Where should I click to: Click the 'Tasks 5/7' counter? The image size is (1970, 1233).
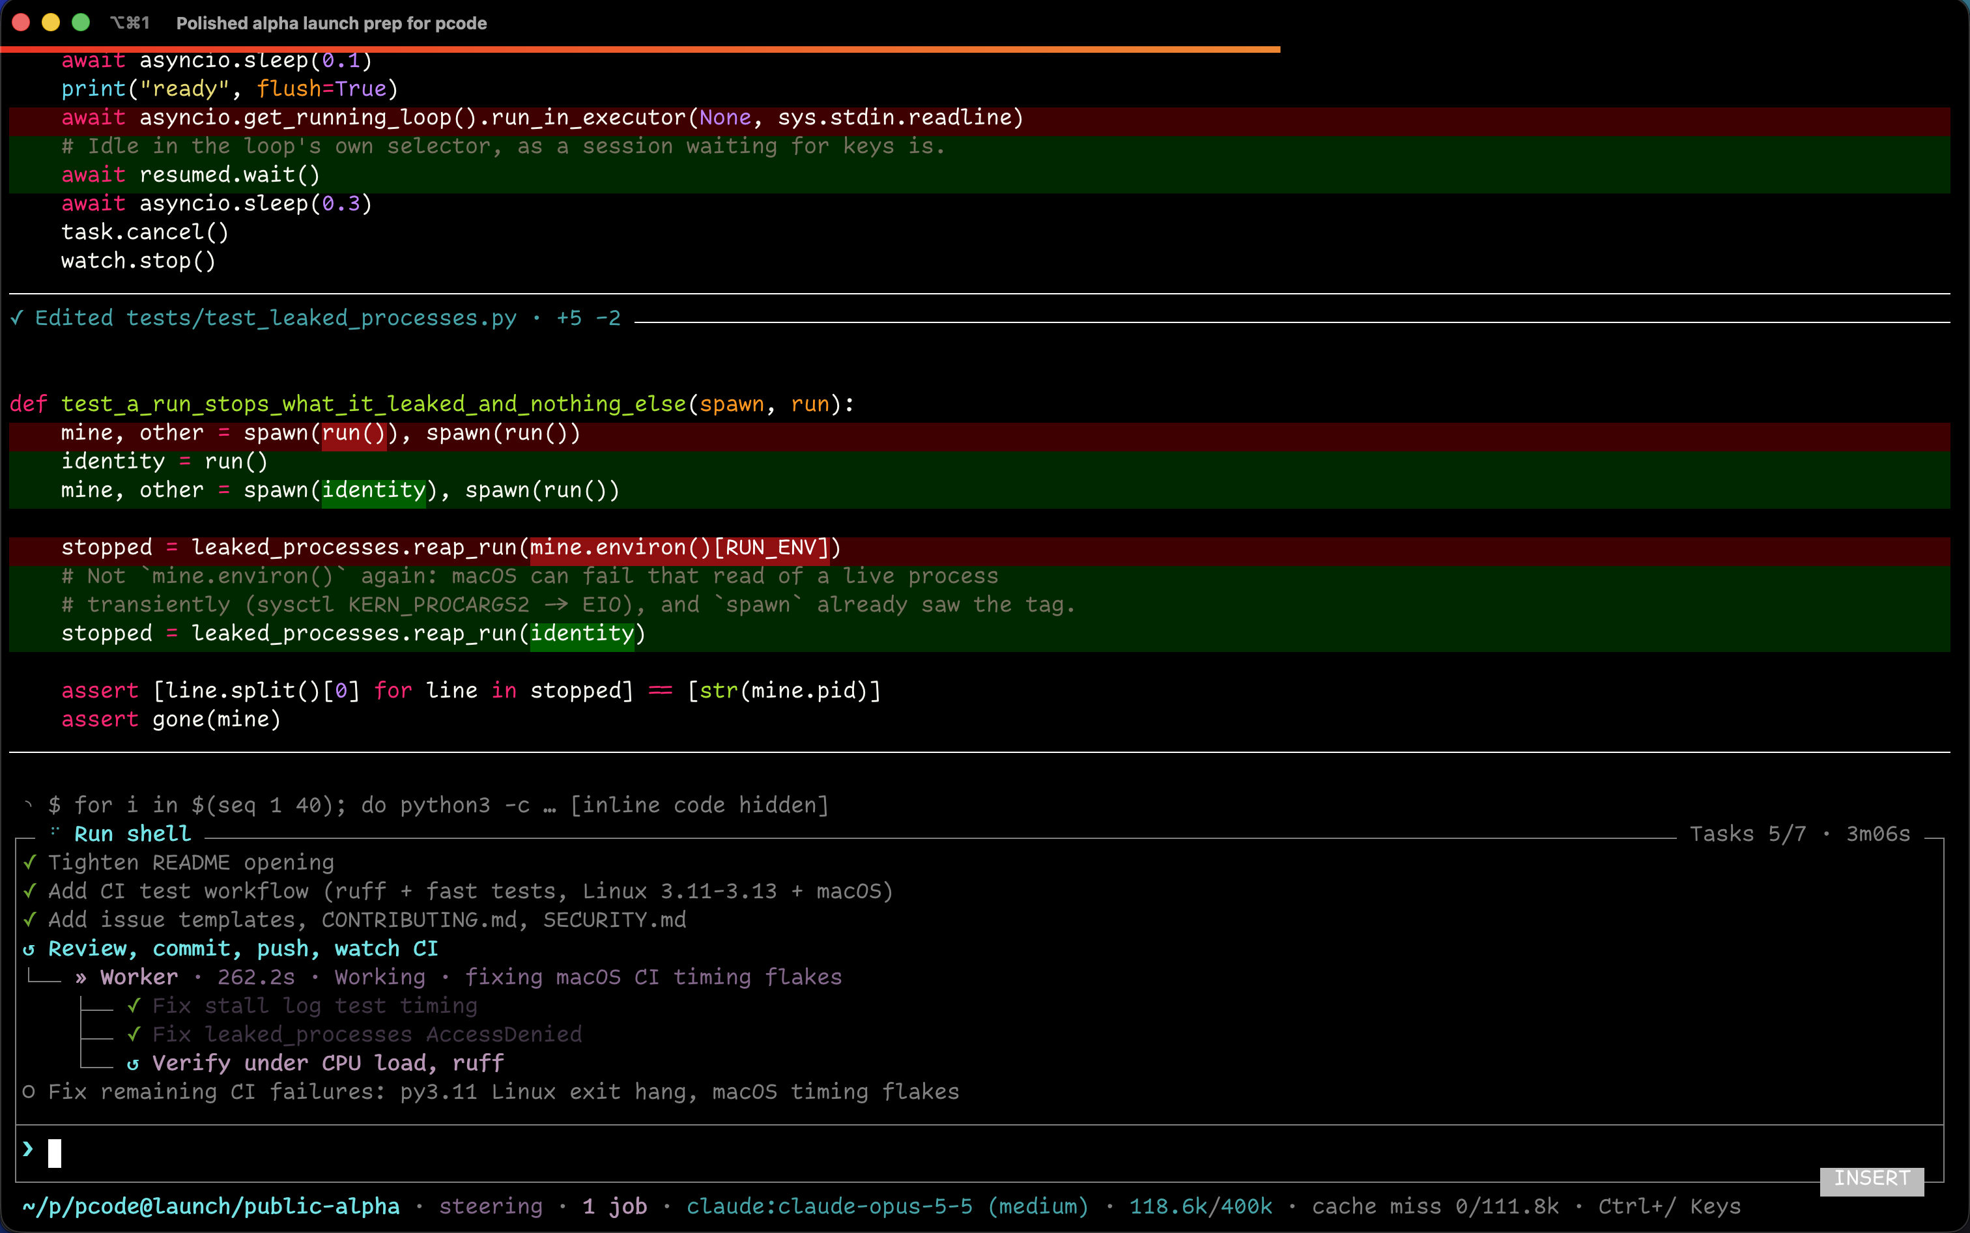click(x=1747, y=834)
